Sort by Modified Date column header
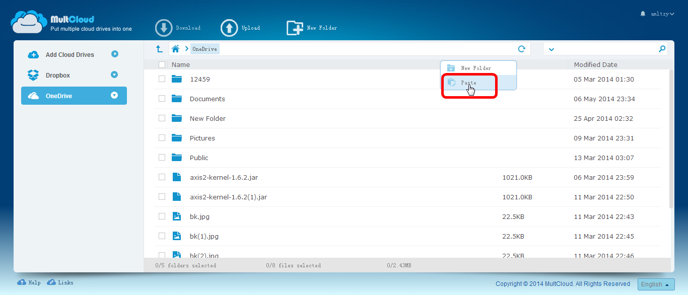This screenshot has width=688, height=295. point(596,64)
